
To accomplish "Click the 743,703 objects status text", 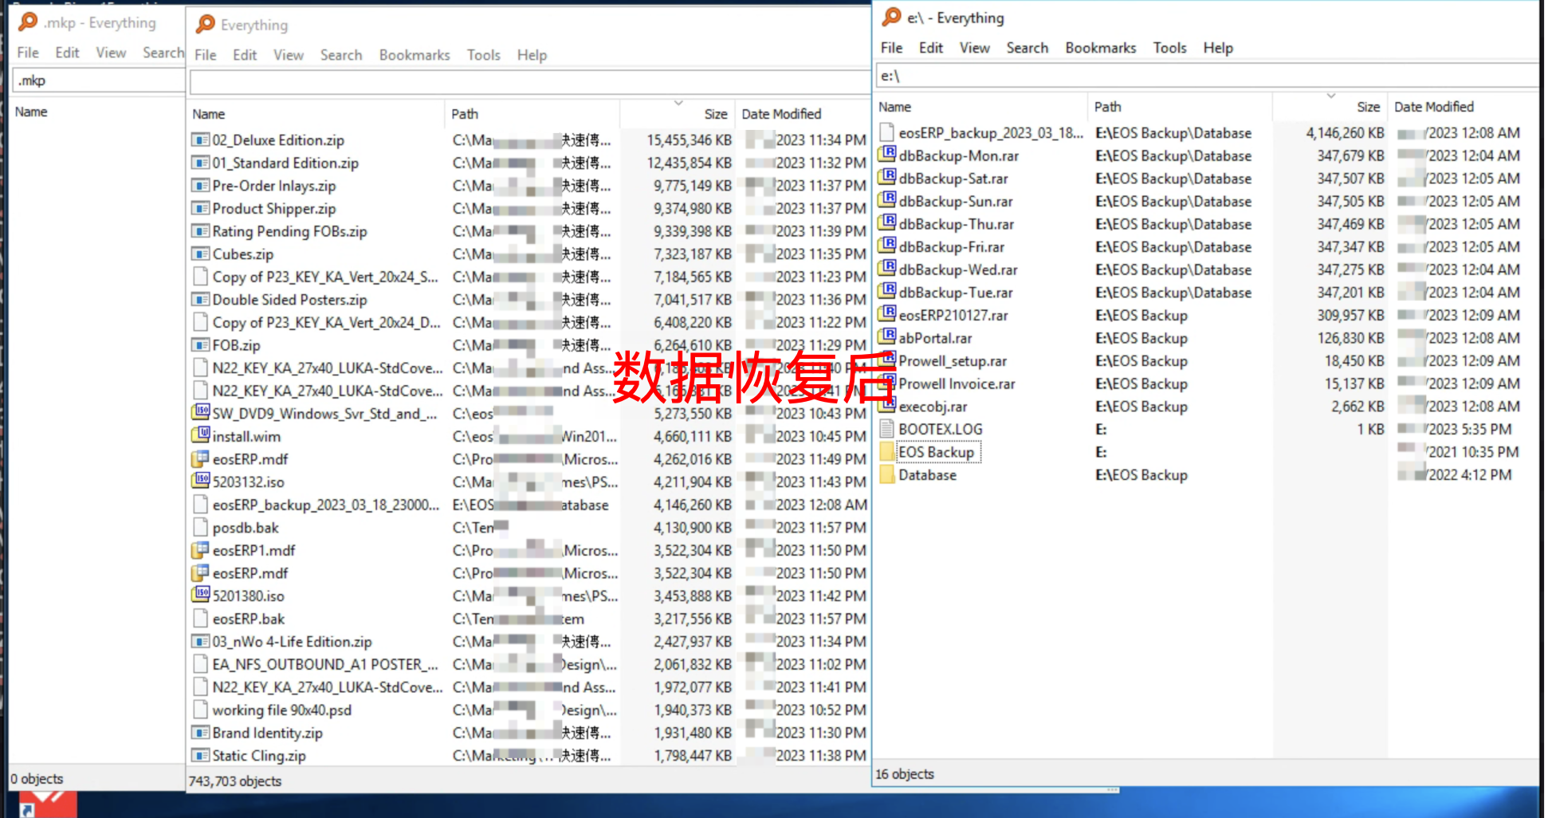I will 235,781.
